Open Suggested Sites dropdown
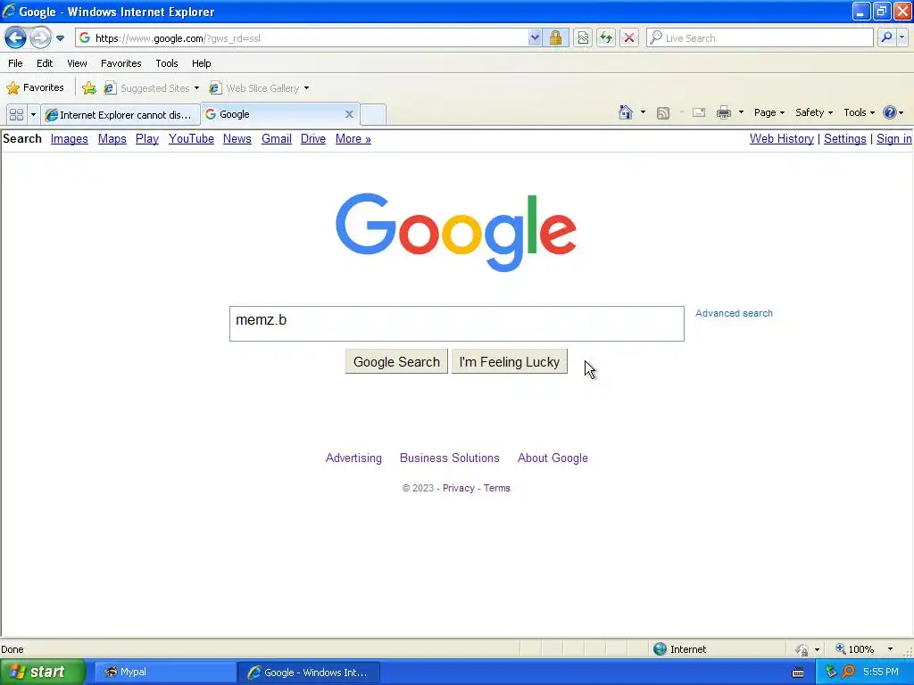Screen dimensions: 914x685 pos(152,88)
